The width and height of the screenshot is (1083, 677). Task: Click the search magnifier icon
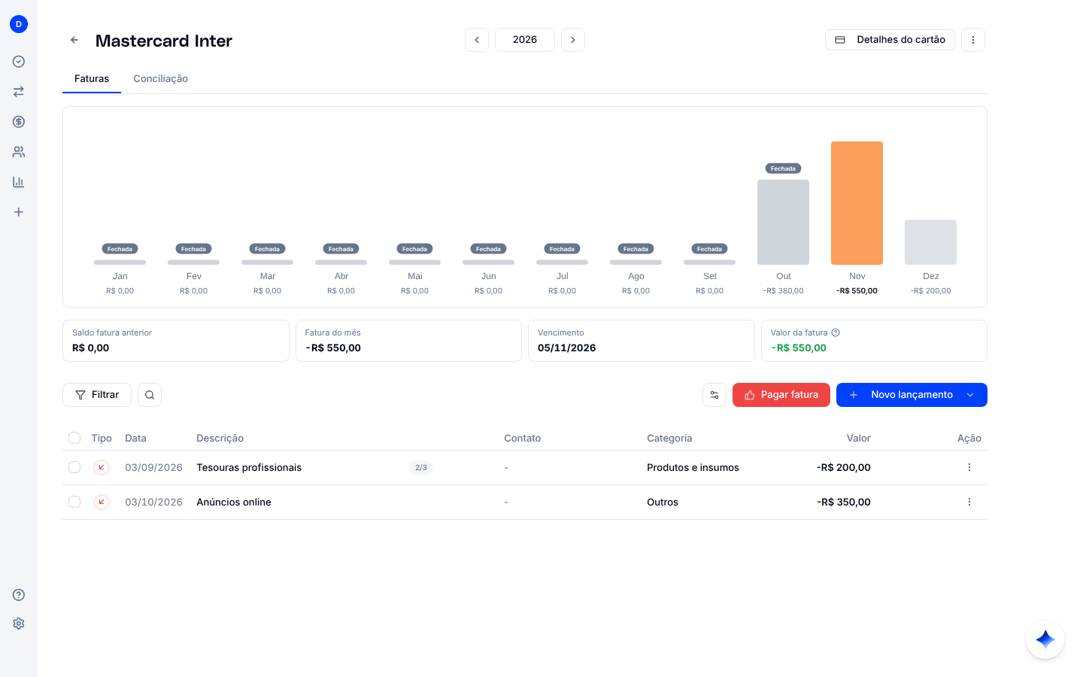point(150,395)
